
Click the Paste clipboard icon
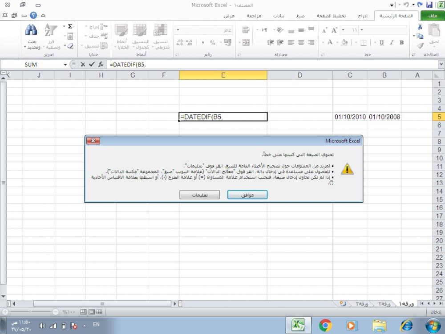coord(433,30)
